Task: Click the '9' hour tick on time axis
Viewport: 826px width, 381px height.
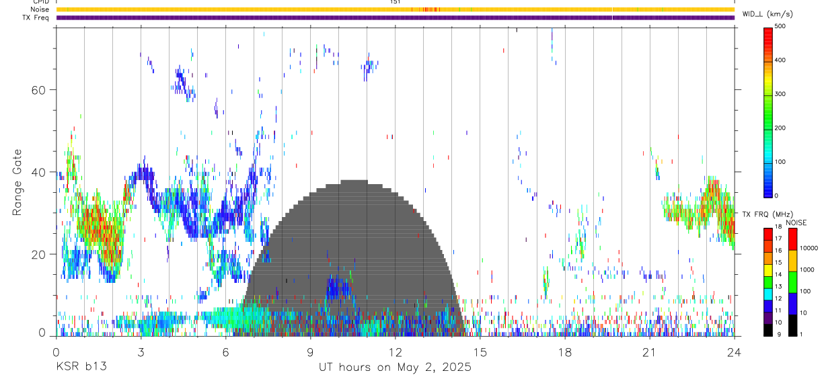Action: (x=310, y=351)
